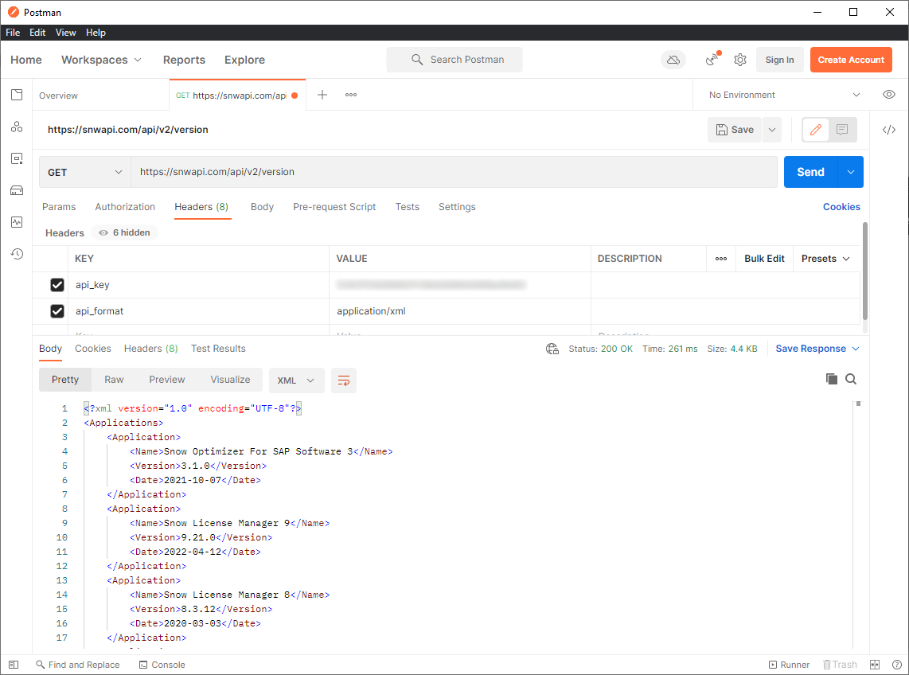
Task: Toggle line wrap icon in response
Action: [344, 380]
